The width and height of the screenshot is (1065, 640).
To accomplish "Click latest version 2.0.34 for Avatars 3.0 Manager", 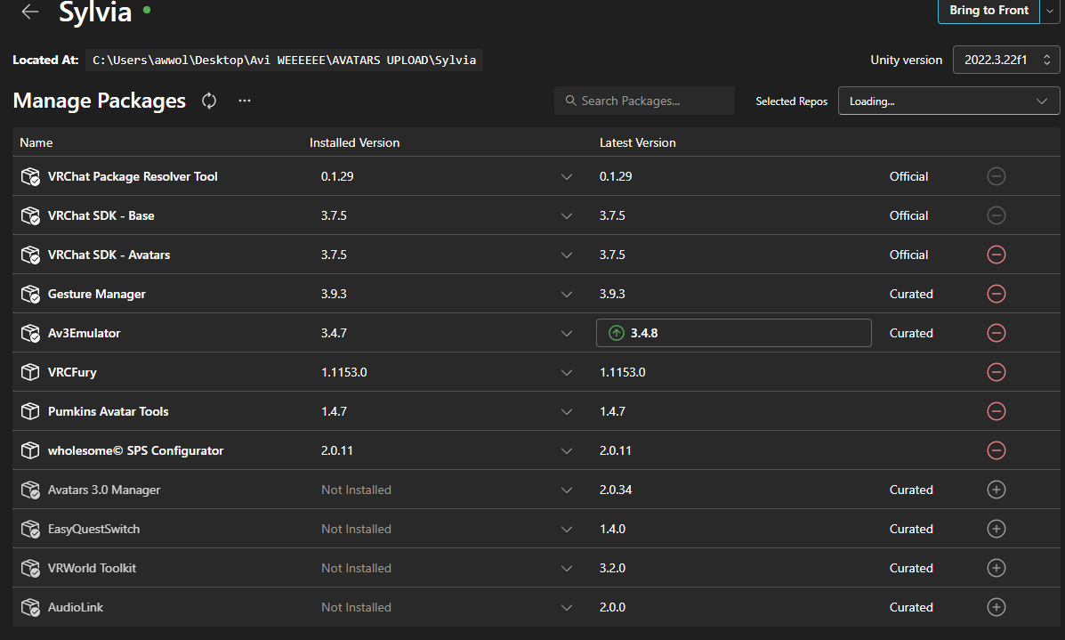I will tap(616, 490).
